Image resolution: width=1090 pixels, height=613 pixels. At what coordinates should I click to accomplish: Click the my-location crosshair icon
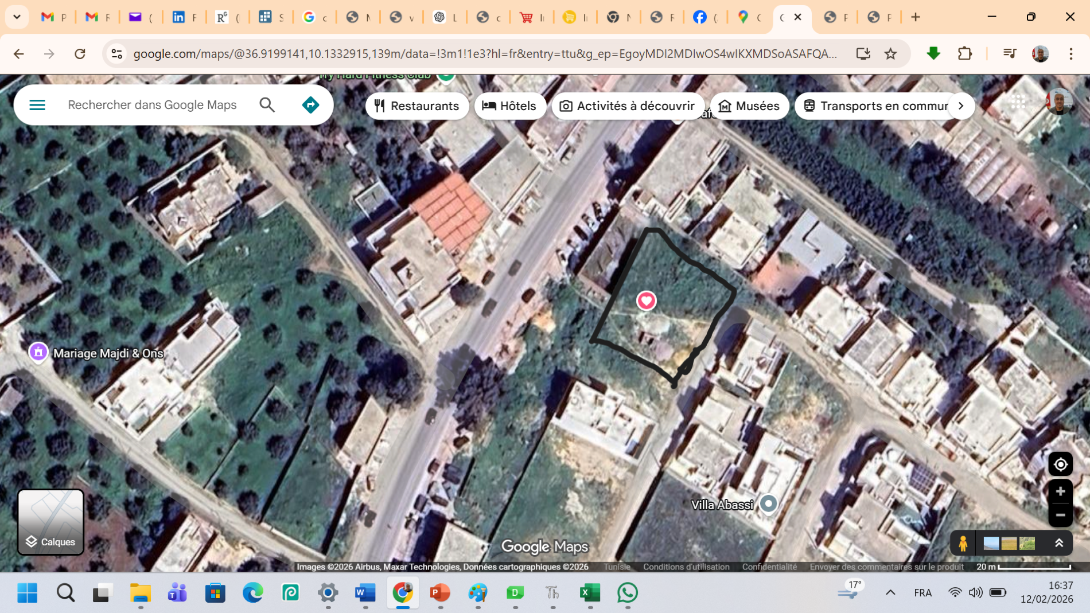click(x=1060, y=463)
